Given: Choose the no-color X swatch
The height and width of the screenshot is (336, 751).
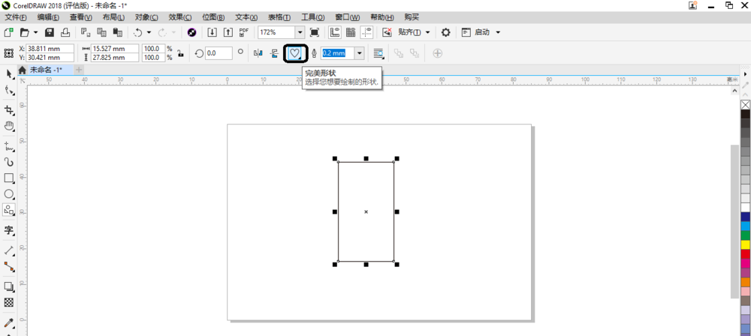Looking at the screenshot, I should click(745, 104).
